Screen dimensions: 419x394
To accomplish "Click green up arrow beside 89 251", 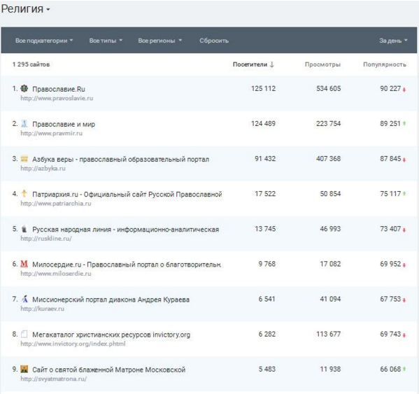I will pyautogui.click(x=404, y=123).
